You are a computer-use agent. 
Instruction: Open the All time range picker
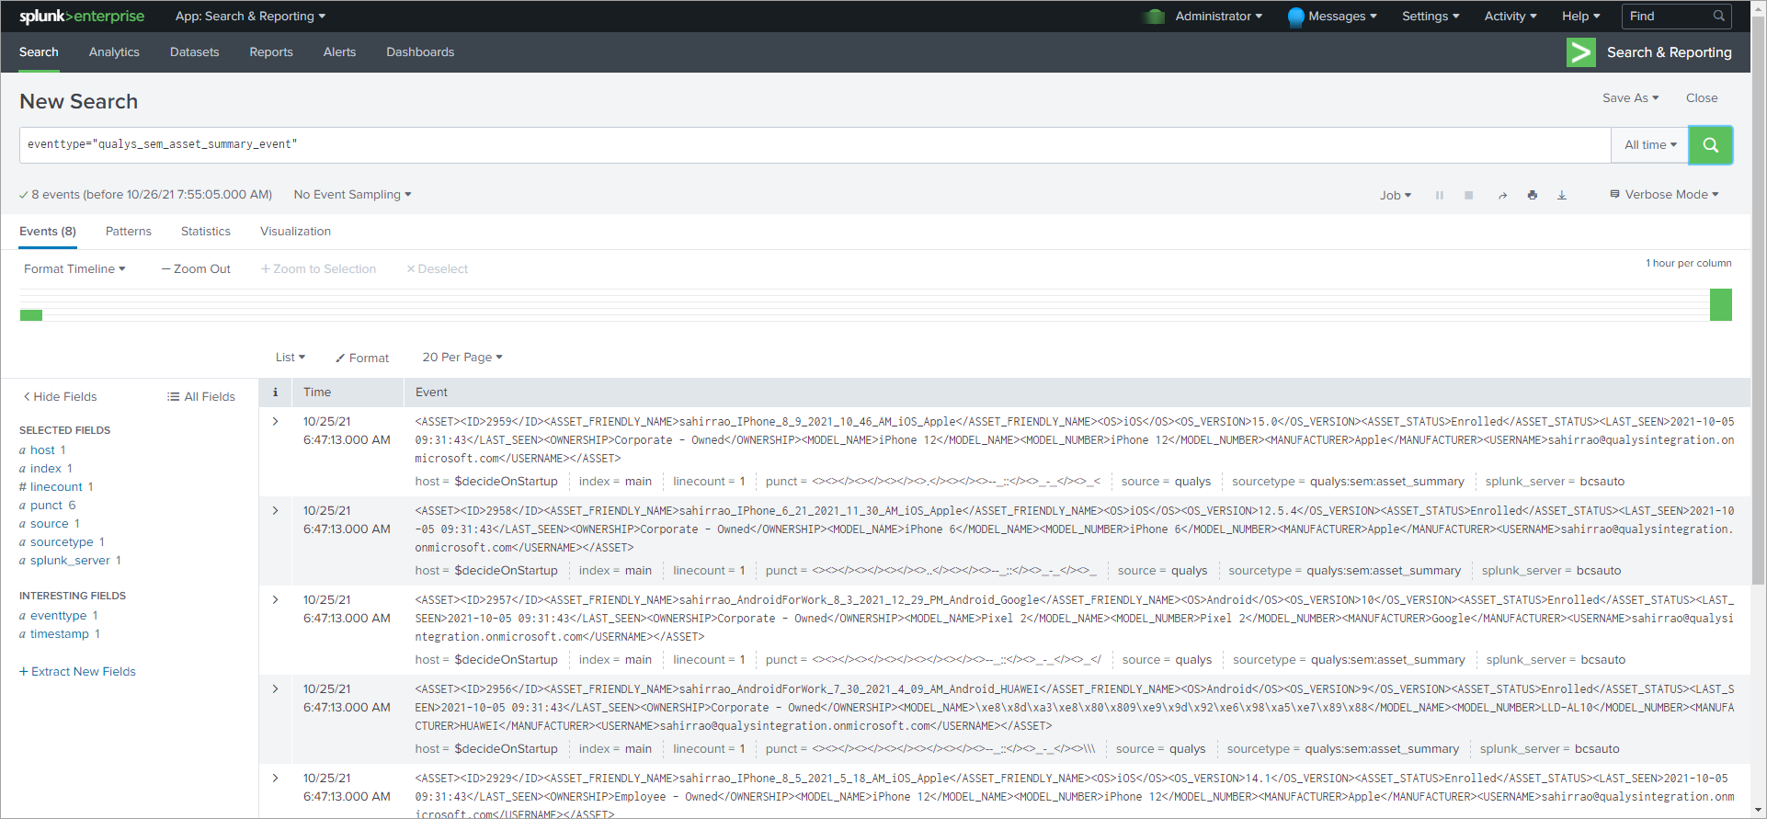pos(1649,145)
